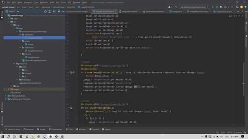Select opened file target icon in Project panel
Viewport: 248px width, 139px height.
[x=45, y=12]
